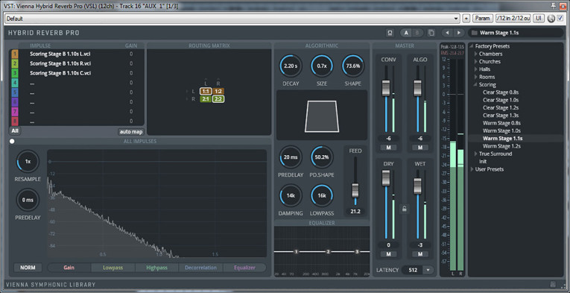Select the Clear Stage 1.2s preset

pyautogui.click(x=500, y=107)
